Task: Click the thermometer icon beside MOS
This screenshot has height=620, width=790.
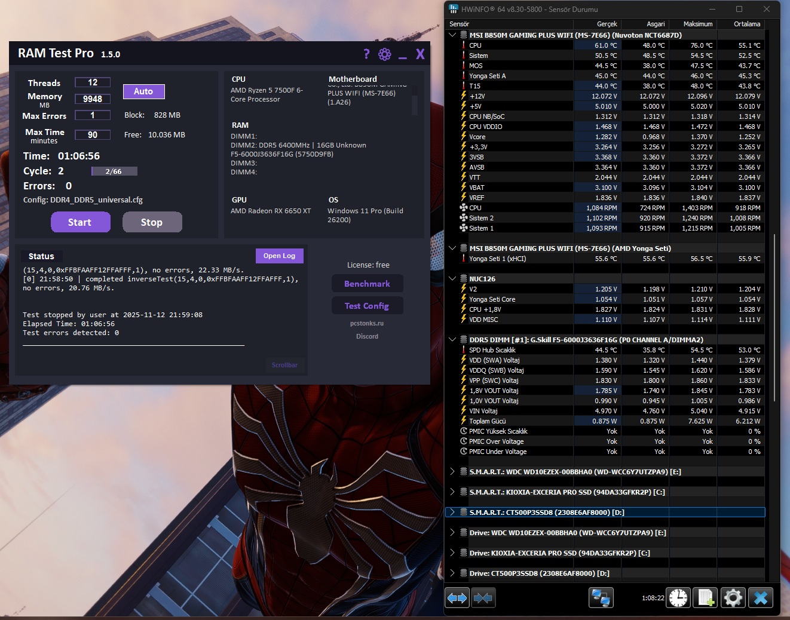Action: (463, 66)
